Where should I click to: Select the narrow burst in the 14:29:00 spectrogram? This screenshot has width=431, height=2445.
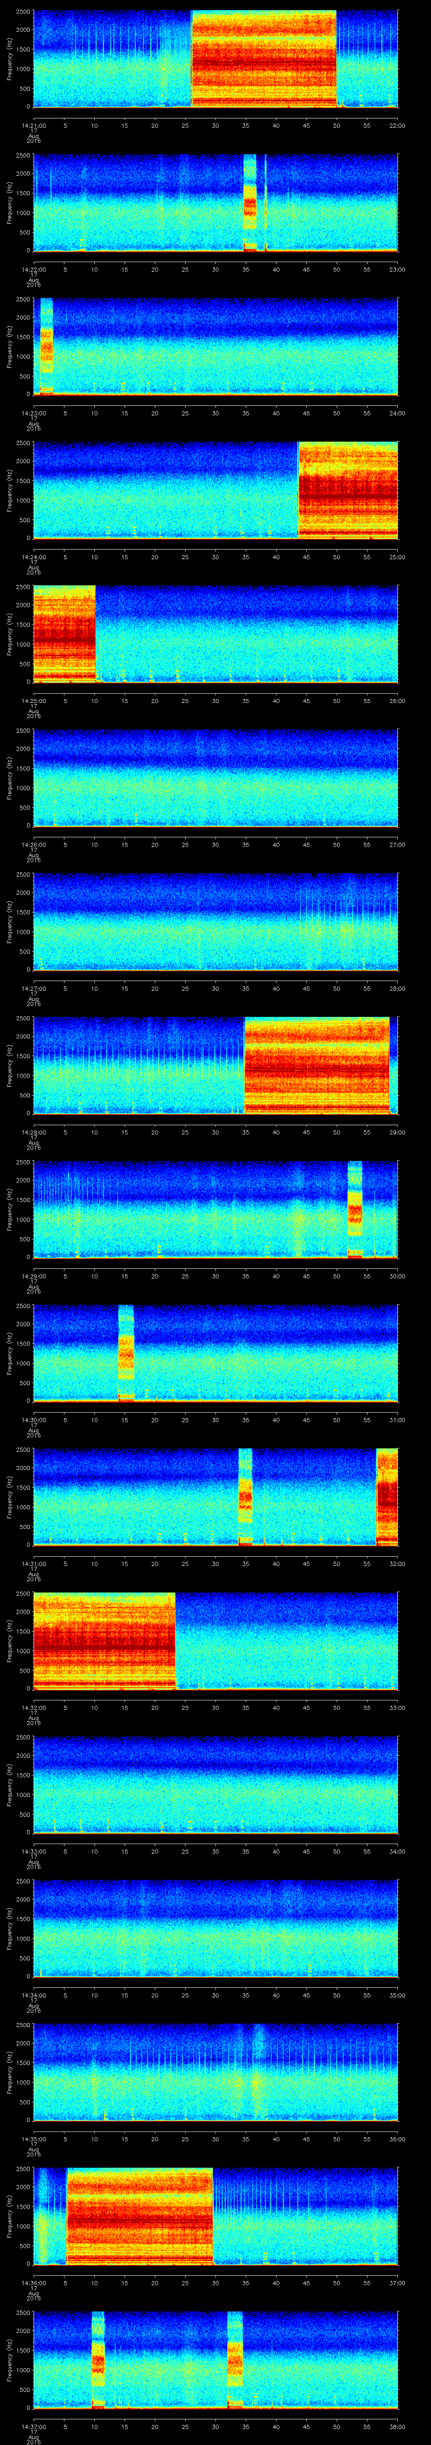tap(355, 1209)
